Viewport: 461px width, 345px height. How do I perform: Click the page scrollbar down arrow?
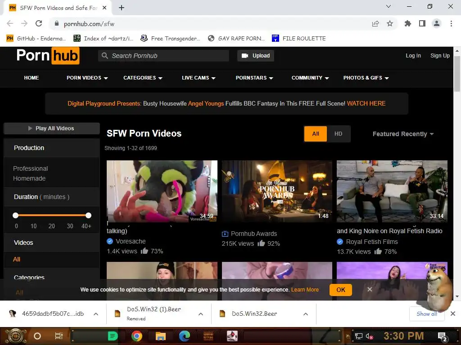point(457,296)
